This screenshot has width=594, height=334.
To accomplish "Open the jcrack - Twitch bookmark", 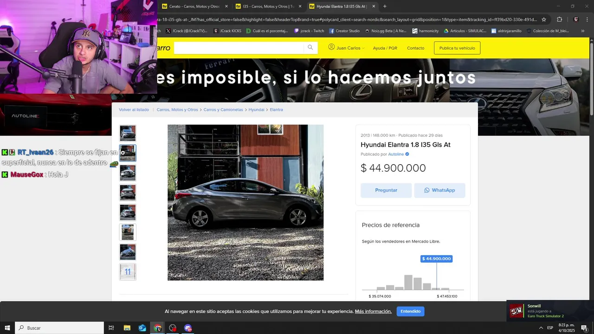I will pos(309,31).
